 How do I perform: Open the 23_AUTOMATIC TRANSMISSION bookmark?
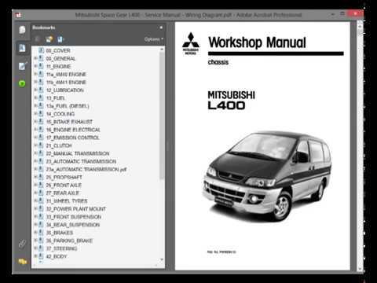pos(81,161)
